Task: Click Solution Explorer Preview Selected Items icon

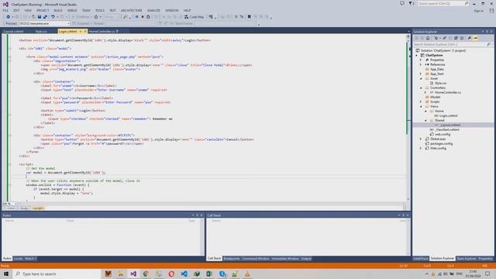Action: point(475,38)
